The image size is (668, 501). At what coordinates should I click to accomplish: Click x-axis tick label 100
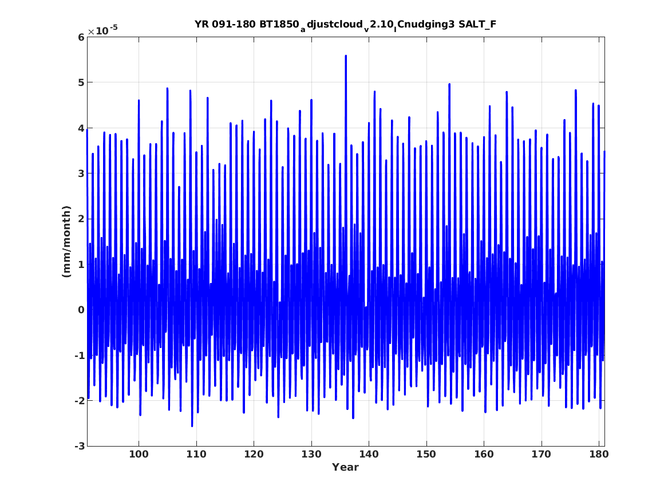click(x=139, y=454)
